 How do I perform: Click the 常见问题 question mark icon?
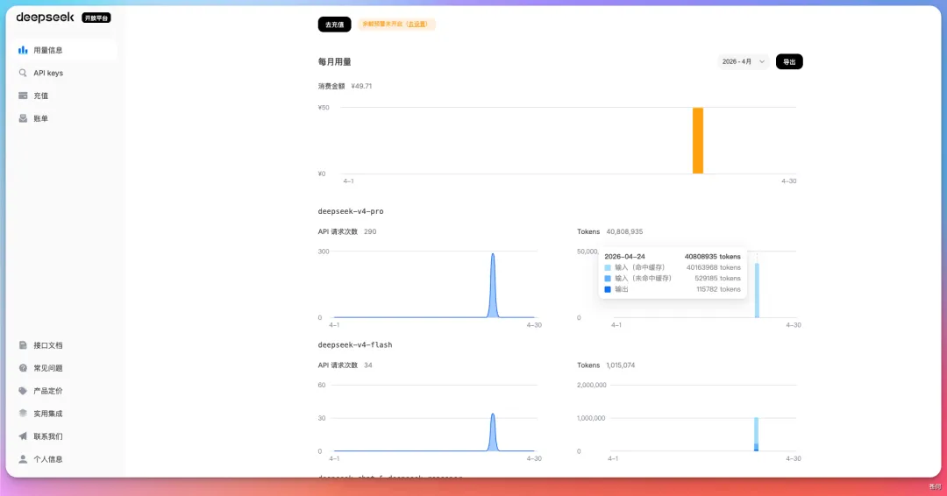coord(23,368)
